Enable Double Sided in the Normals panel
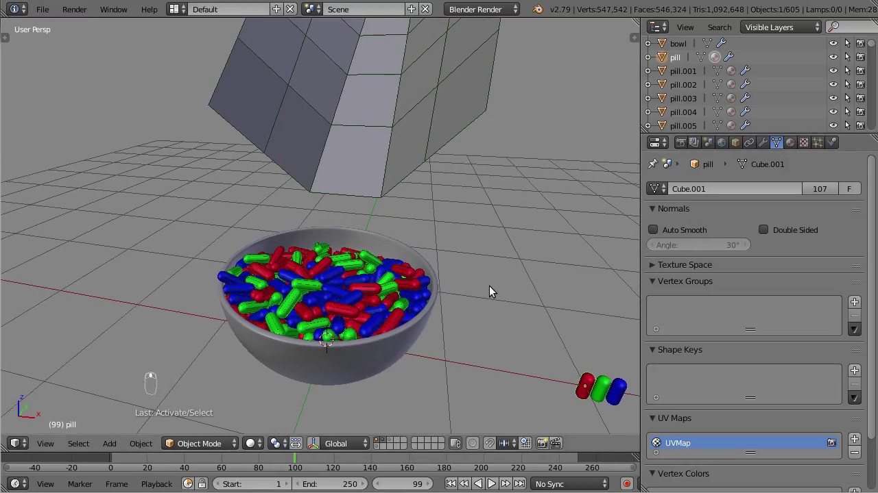 (763, 230)
